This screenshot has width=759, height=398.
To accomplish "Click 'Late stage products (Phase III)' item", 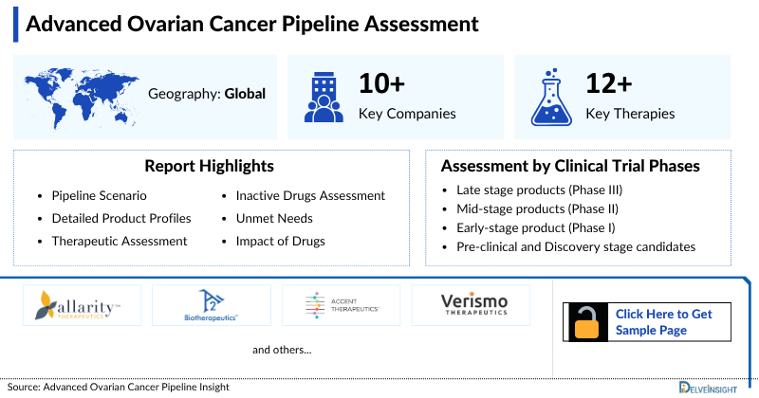I will (x=539, y=190).
